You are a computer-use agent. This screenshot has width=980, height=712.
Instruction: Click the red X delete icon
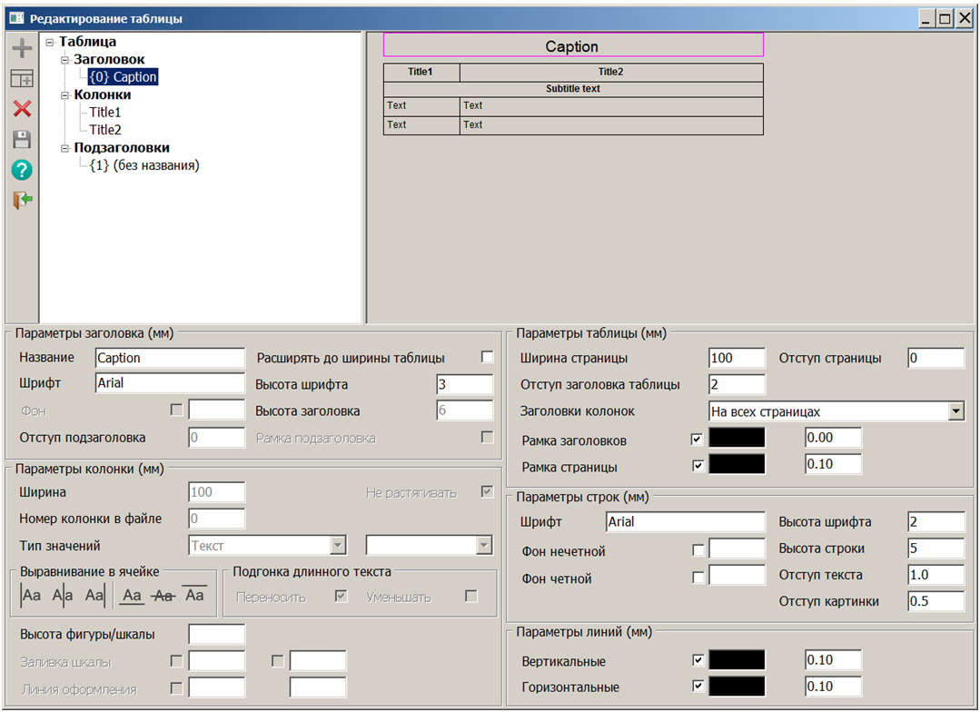point(22,109)
